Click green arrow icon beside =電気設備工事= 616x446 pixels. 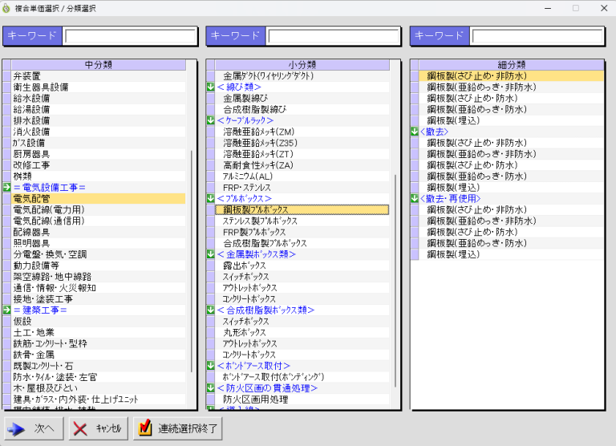[x=6, y=188]
